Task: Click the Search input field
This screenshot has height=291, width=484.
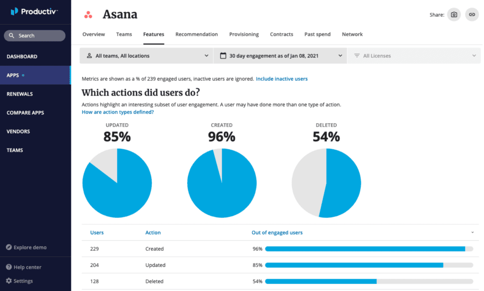Action: pyautogui.click(x=35, y=35)
